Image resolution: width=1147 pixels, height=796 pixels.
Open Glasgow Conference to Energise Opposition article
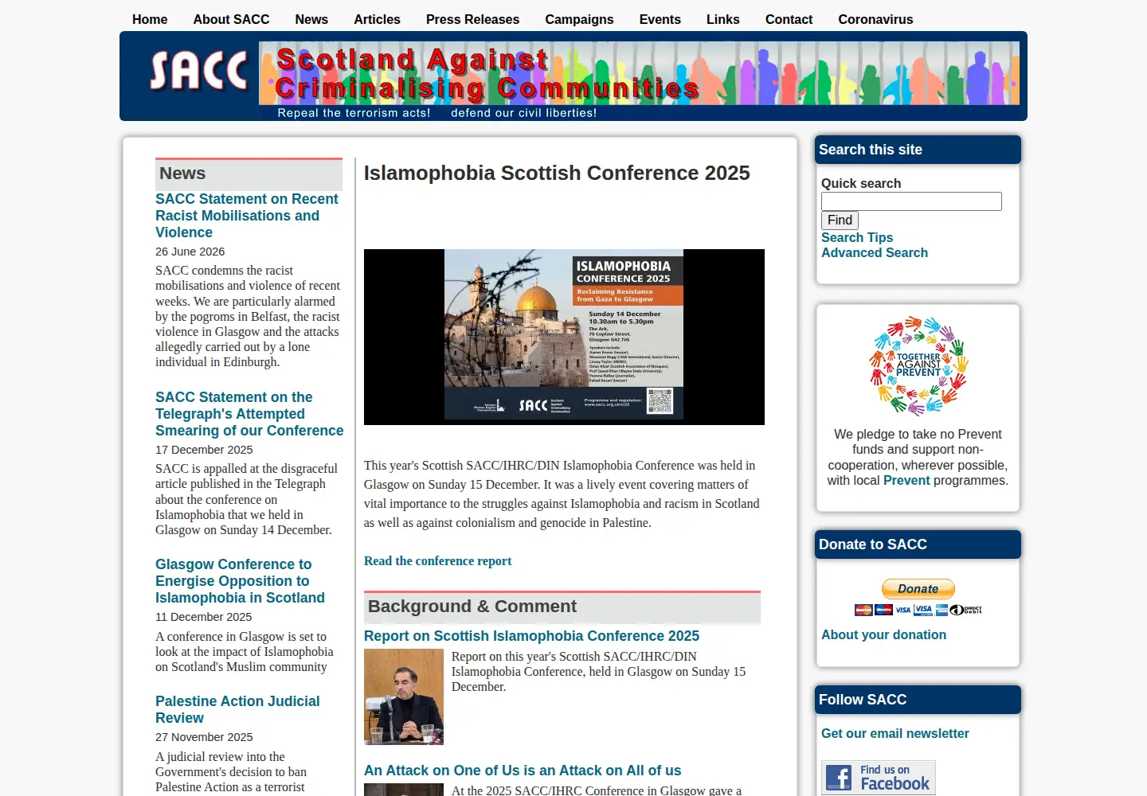pos(240,581)
